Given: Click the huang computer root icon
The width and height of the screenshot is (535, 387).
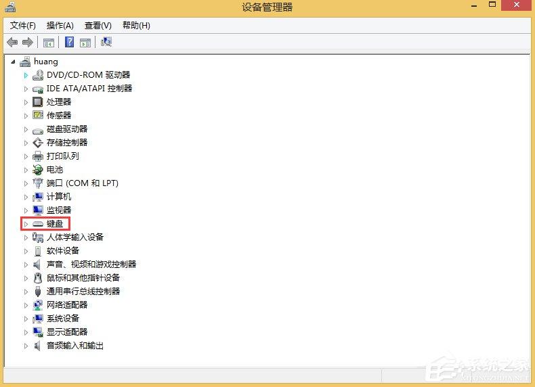Looking at the screenshot, I should point(25,62).
